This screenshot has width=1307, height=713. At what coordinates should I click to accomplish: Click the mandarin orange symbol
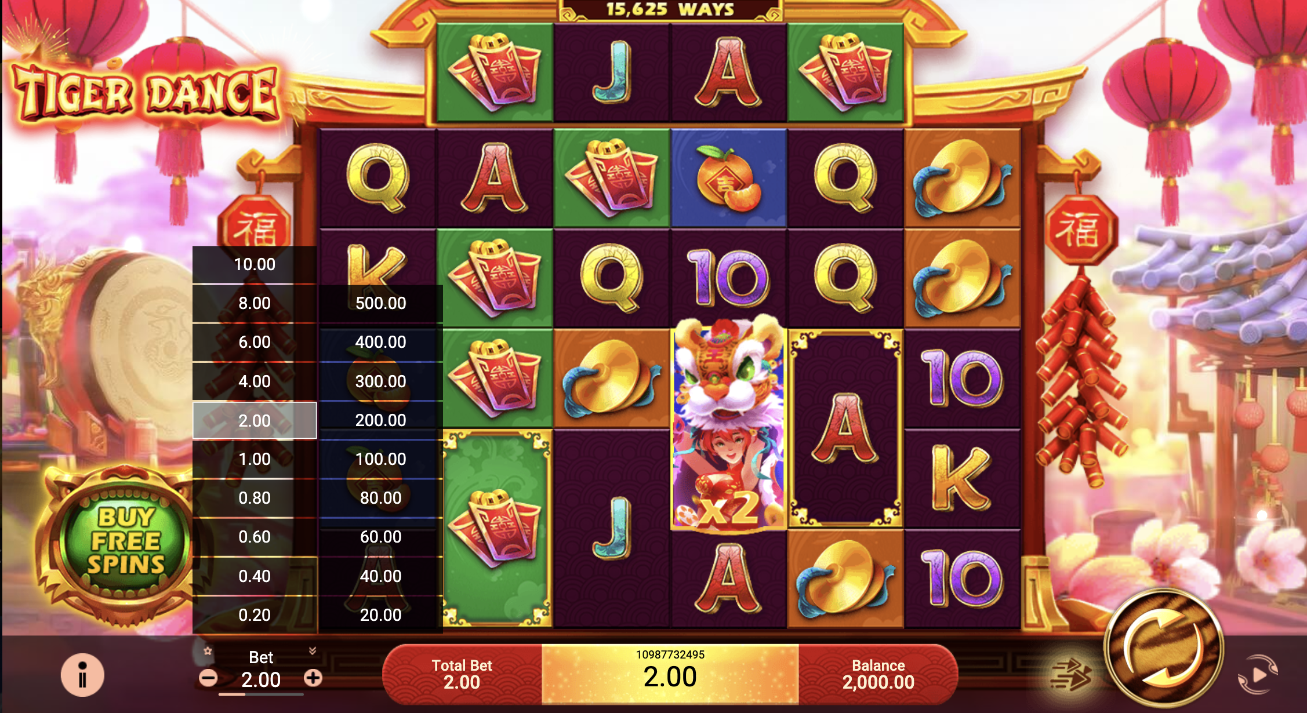coord(728,178)
